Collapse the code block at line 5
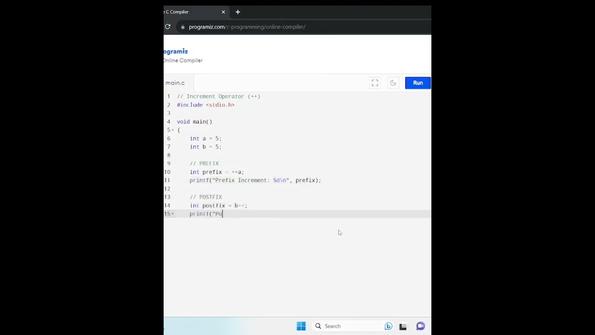 173,130
